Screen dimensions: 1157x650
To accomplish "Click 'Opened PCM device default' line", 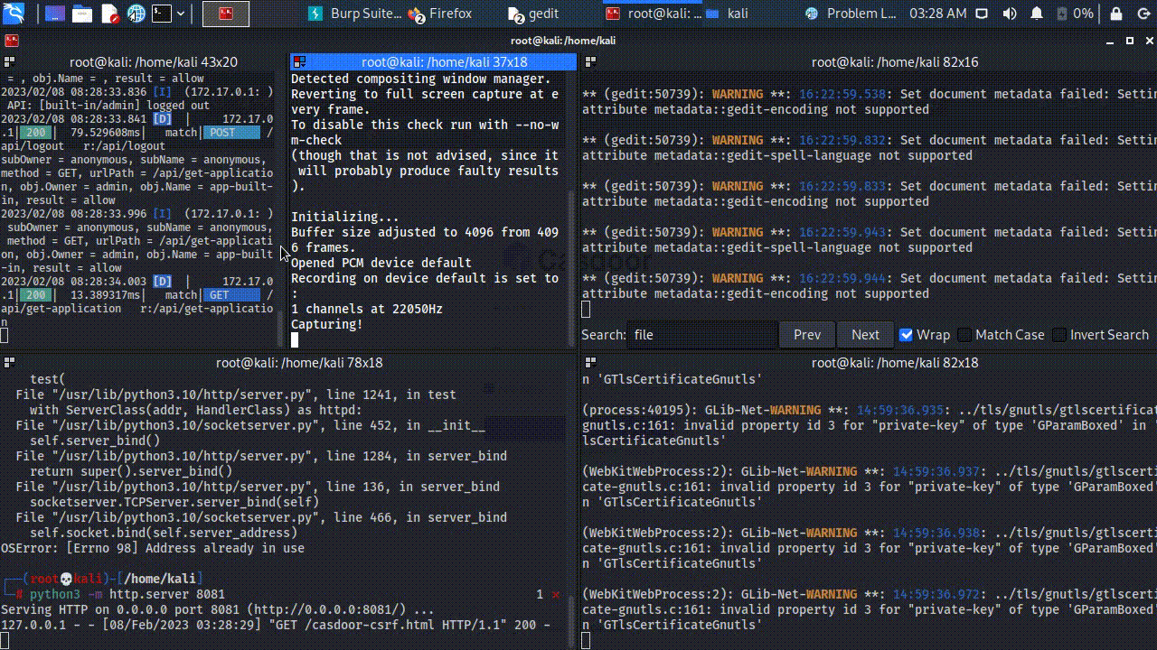I will click(381, 263).
